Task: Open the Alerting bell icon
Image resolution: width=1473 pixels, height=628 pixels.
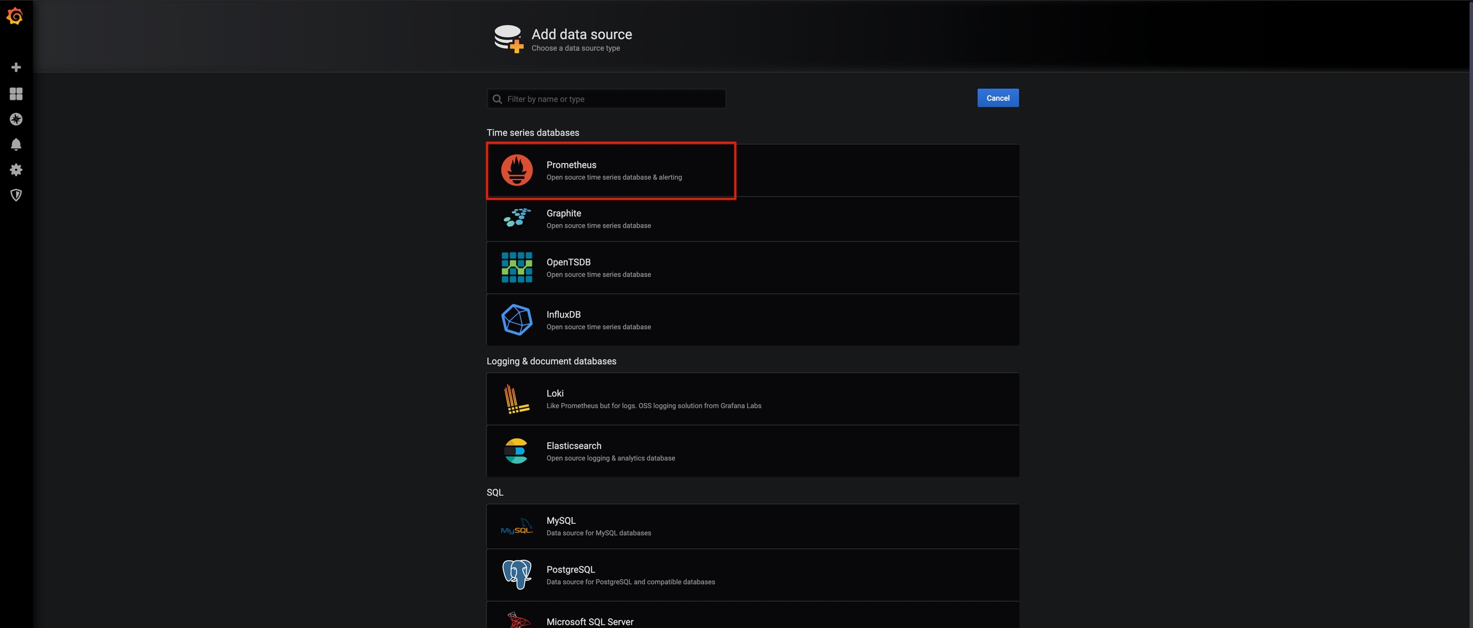Action: click(16, 144)
